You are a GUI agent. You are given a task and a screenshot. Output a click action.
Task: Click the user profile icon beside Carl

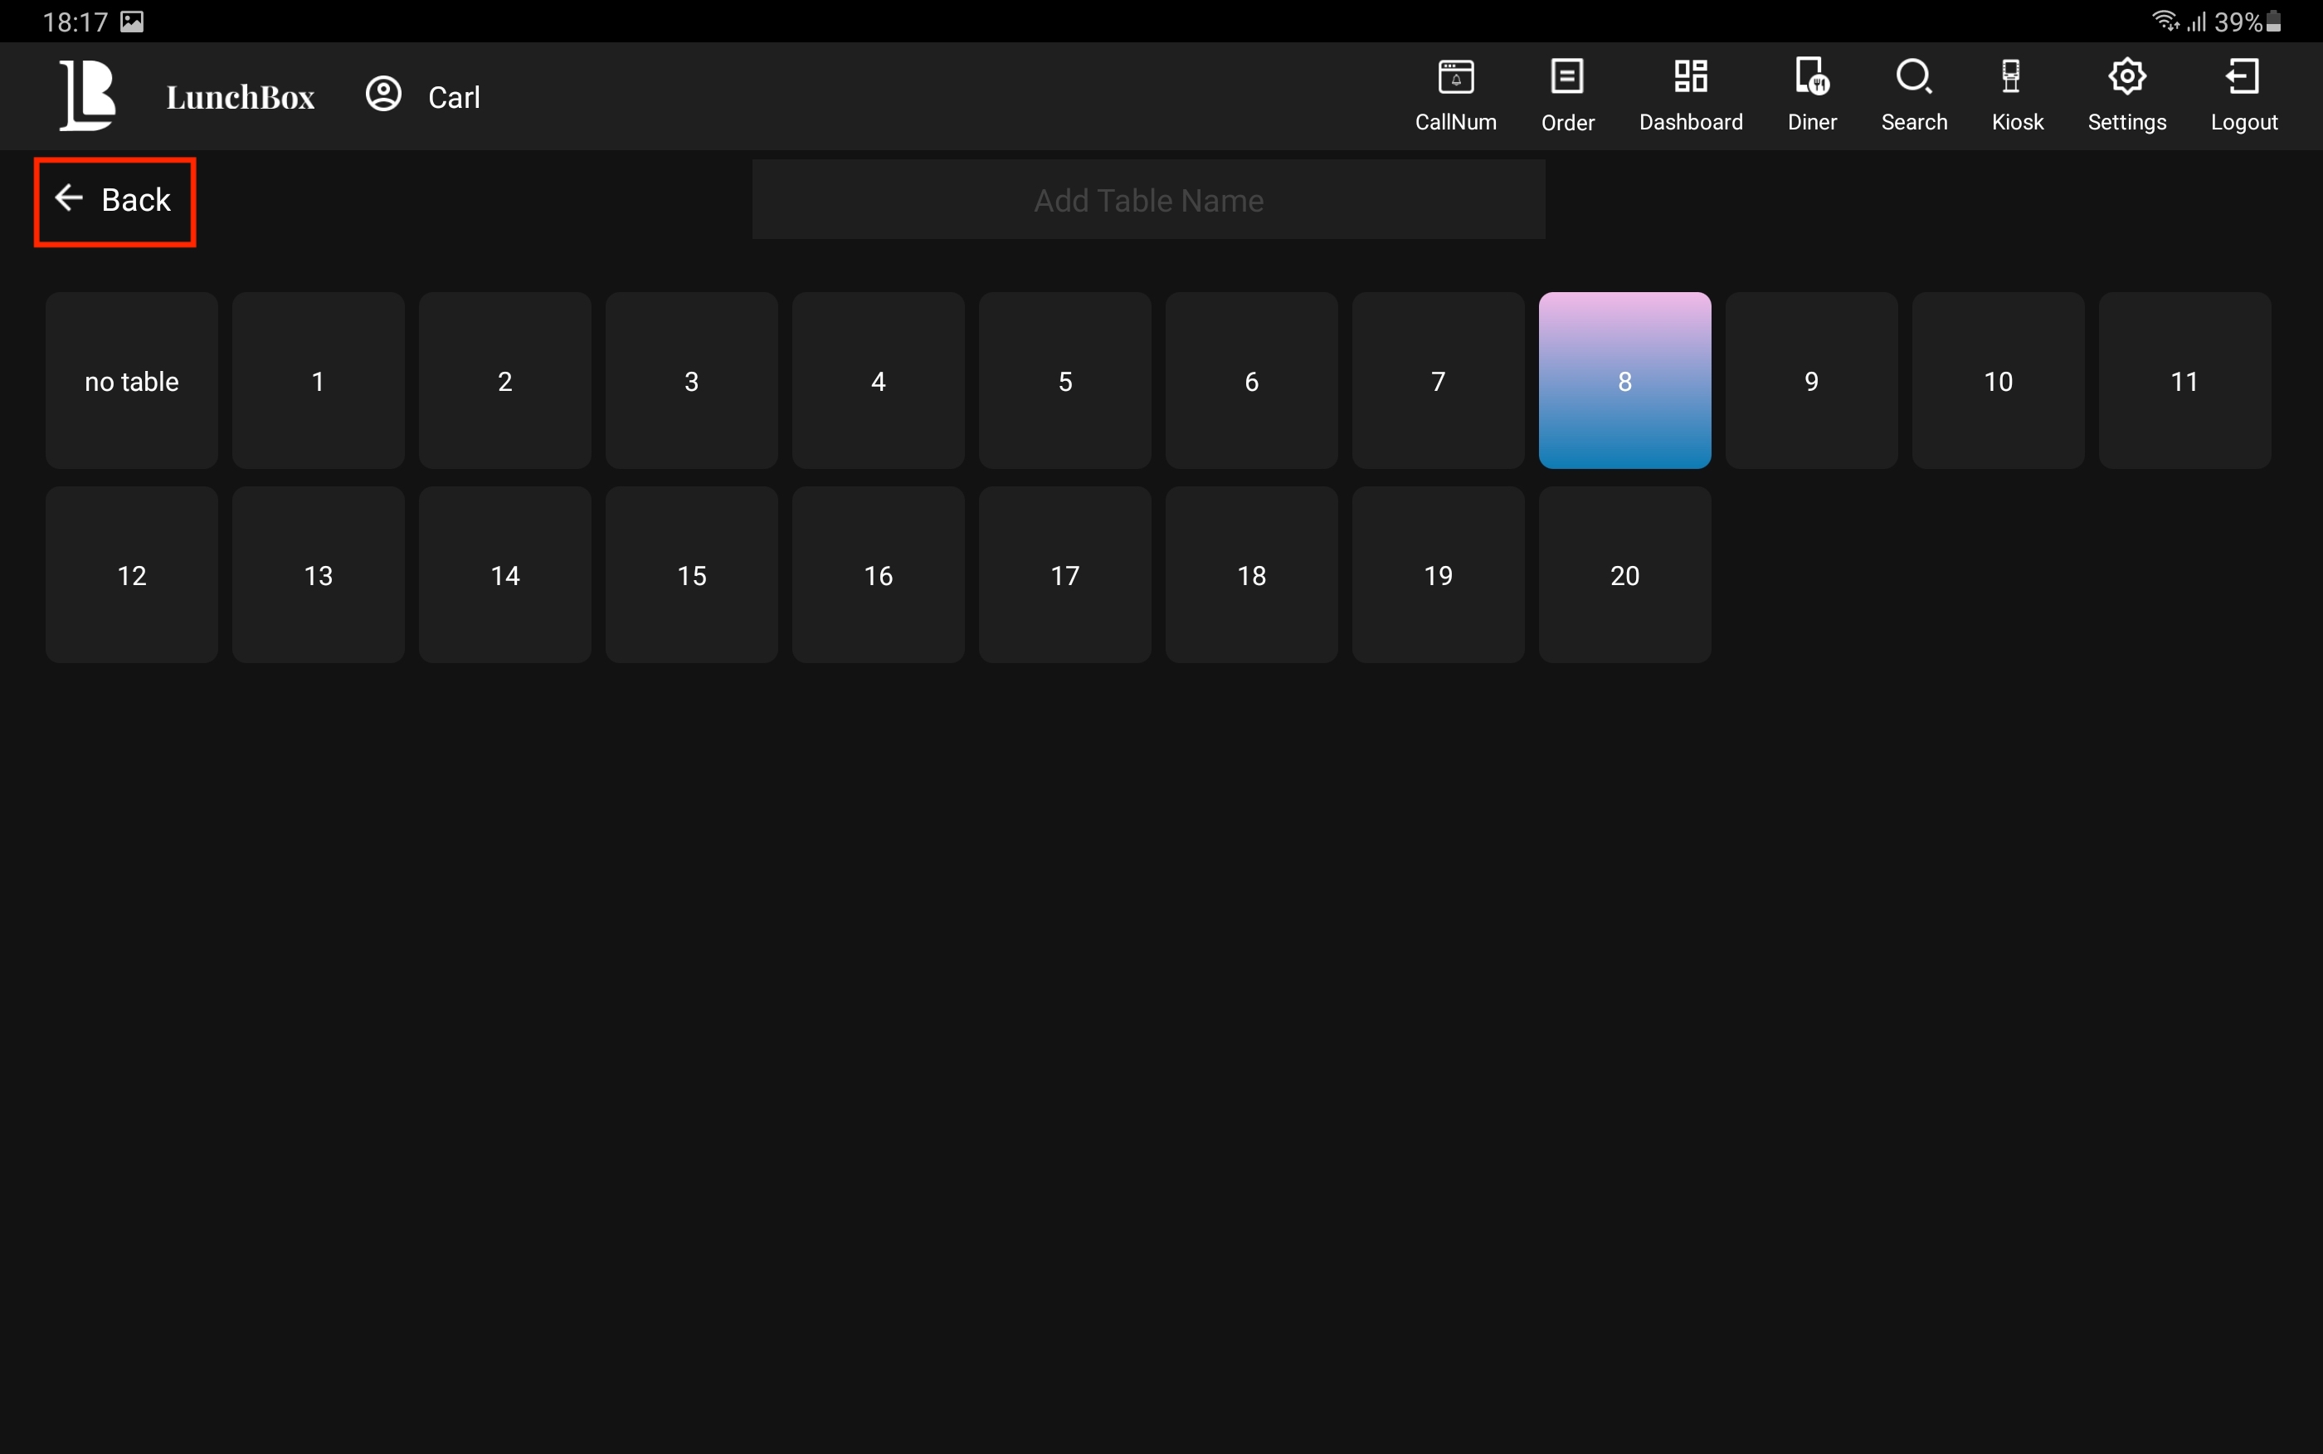(x=383, y=95)
